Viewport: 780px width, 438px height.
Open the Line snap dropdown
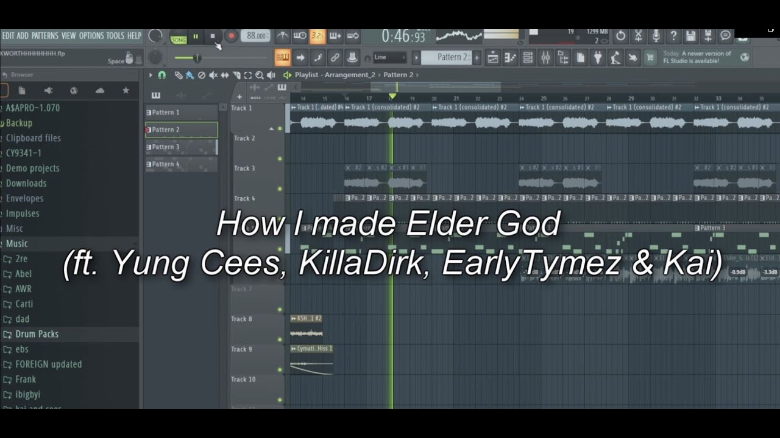pyautogui.click(x=389, y=57)
